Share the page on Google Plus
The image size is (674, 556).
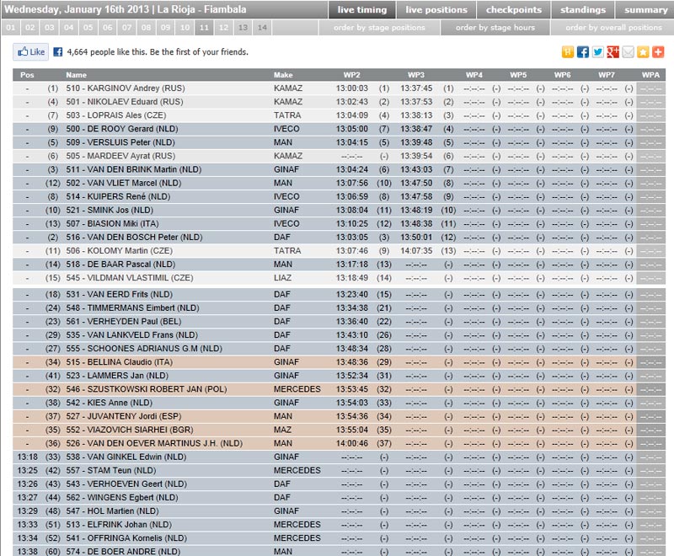612,52
